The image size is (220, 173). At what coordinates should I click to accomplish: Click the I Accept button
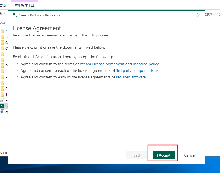tap(164, 155)
